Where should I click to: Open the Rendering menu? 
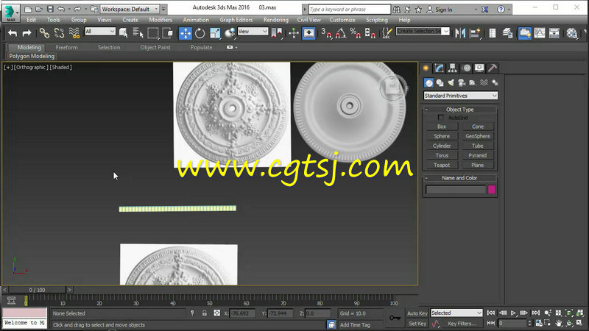pyautogui.click(x=275, y=20)
